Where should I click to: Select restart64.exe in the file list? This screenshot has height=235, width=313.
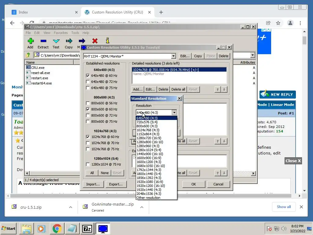39,83
